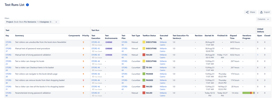Click red FAILED status square for STORE-38
Screen dimensions: 274x99
pos(144,55)
